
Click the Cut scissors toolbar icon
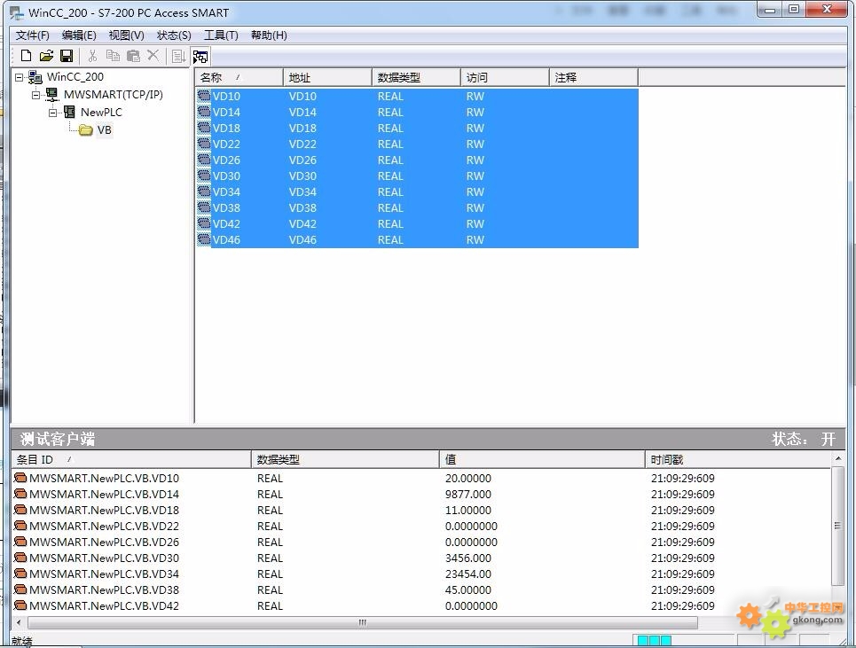[x=92, y=56]
